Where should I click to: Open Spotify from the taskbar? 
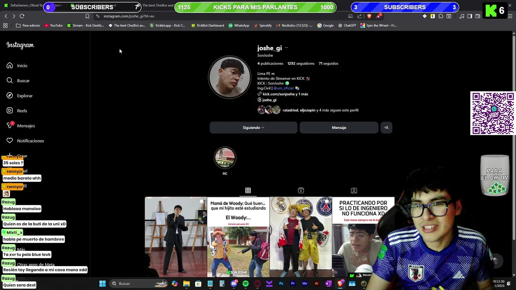pos(246,284)
